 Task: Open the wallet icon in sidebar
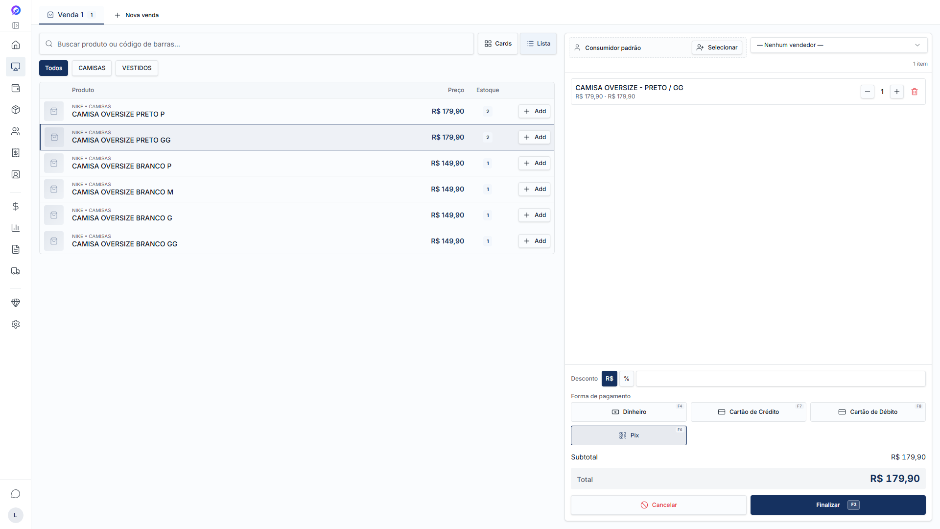coord(16,88)
